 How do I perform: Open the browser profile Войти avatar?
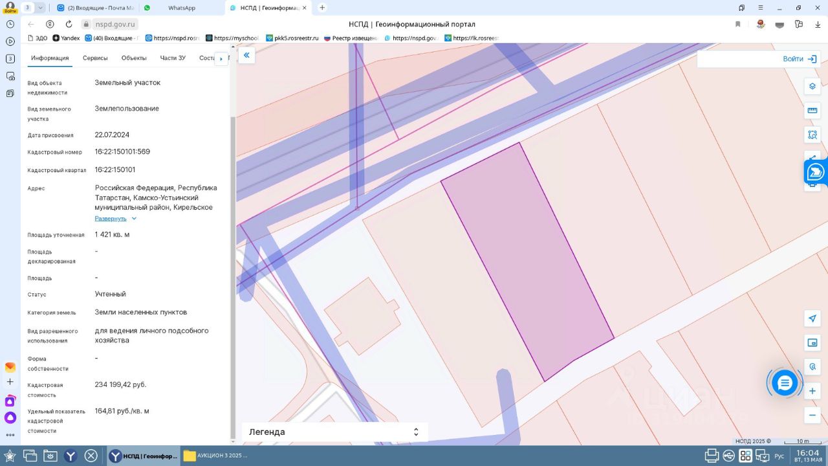10,7
